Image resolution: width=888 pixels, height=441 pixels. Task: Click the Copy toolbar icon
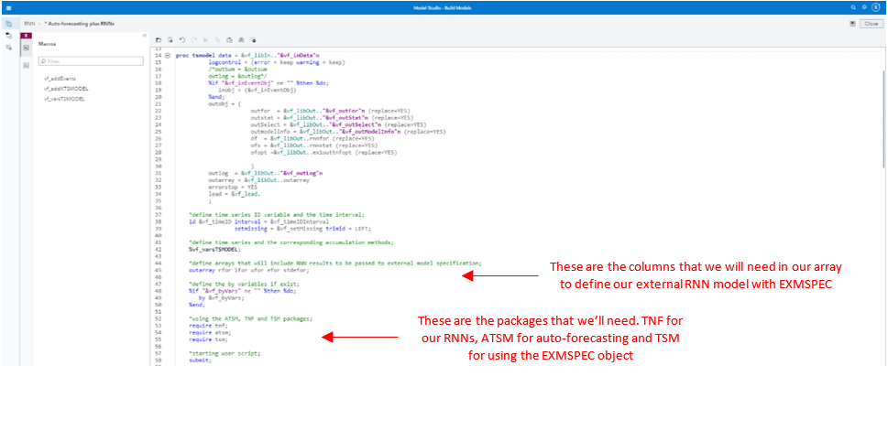[x=217, y=40]
